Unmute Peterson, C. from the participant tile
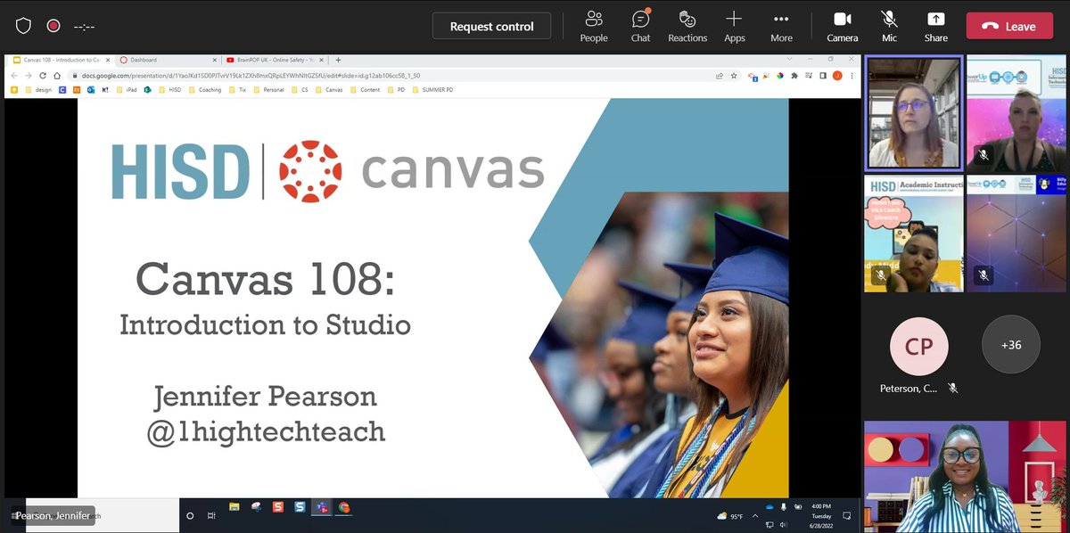 (952, 387)
